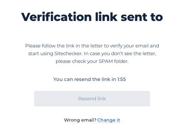
Task: Click the please check your SPAM folder line
Action: pos(92,61)
